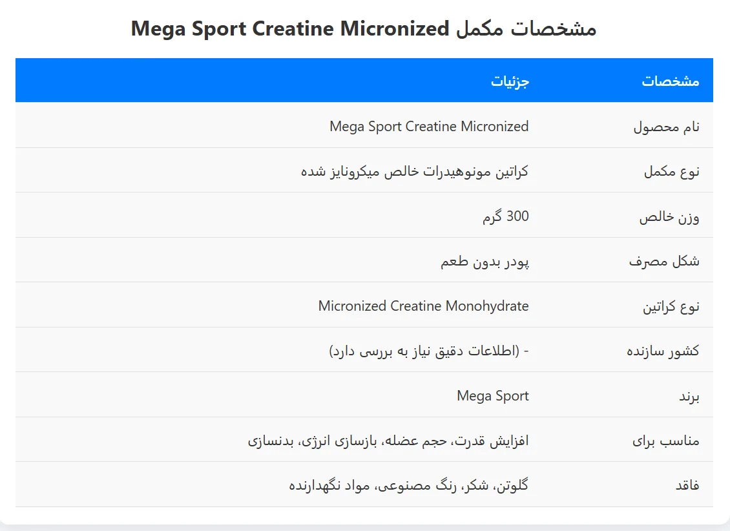Click the 'کراتین مونوهیدرات خالص میکرونایز شده' cell

(414, 171)
